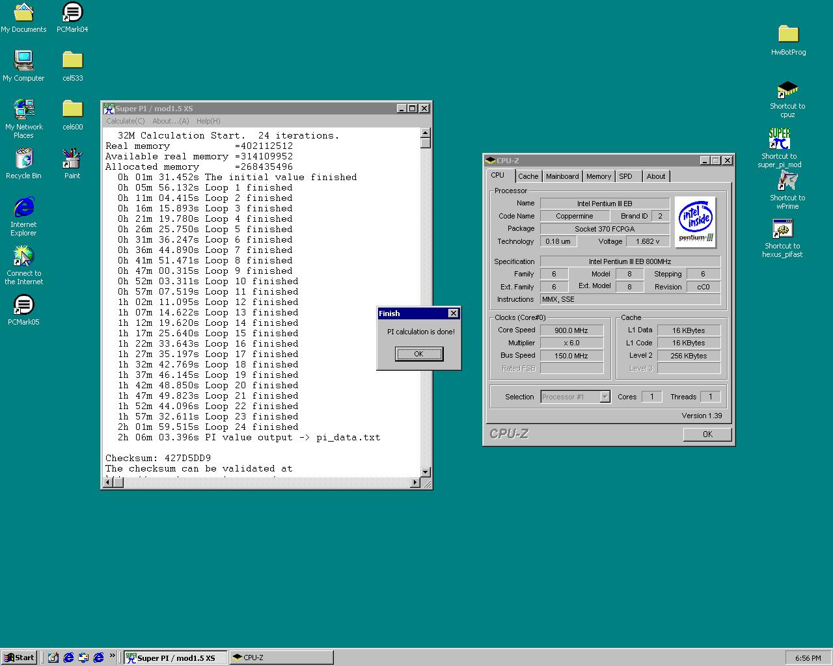This screenshot has height=666, width=833.
Task: Click the system tray clock 6:56 PM
Action: click(808, 658)
